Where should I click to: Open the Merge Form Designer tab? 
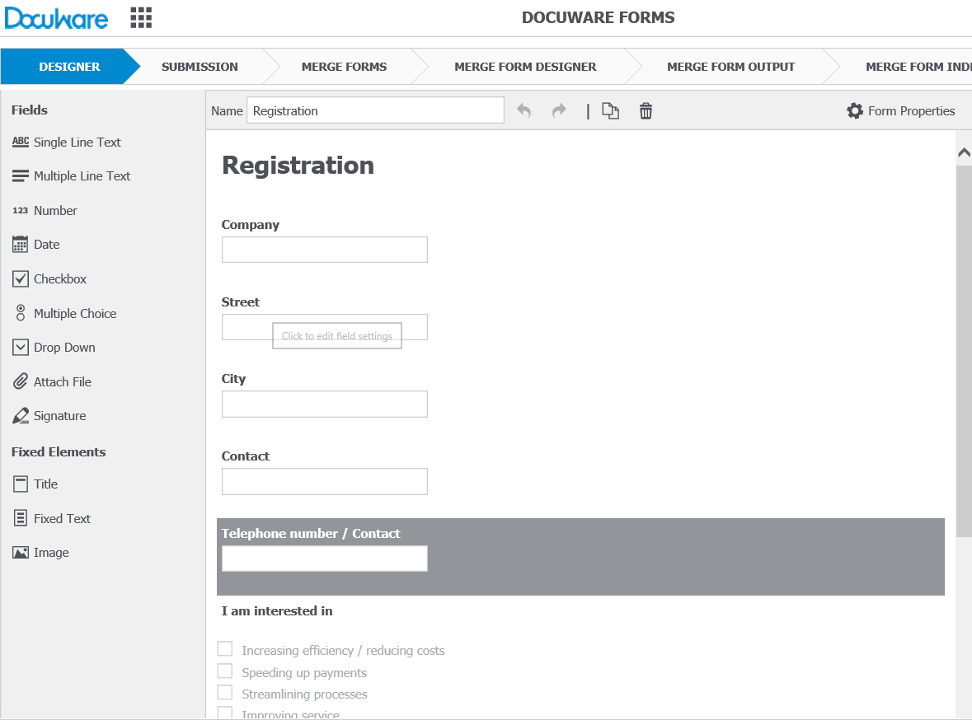[525, 67]
